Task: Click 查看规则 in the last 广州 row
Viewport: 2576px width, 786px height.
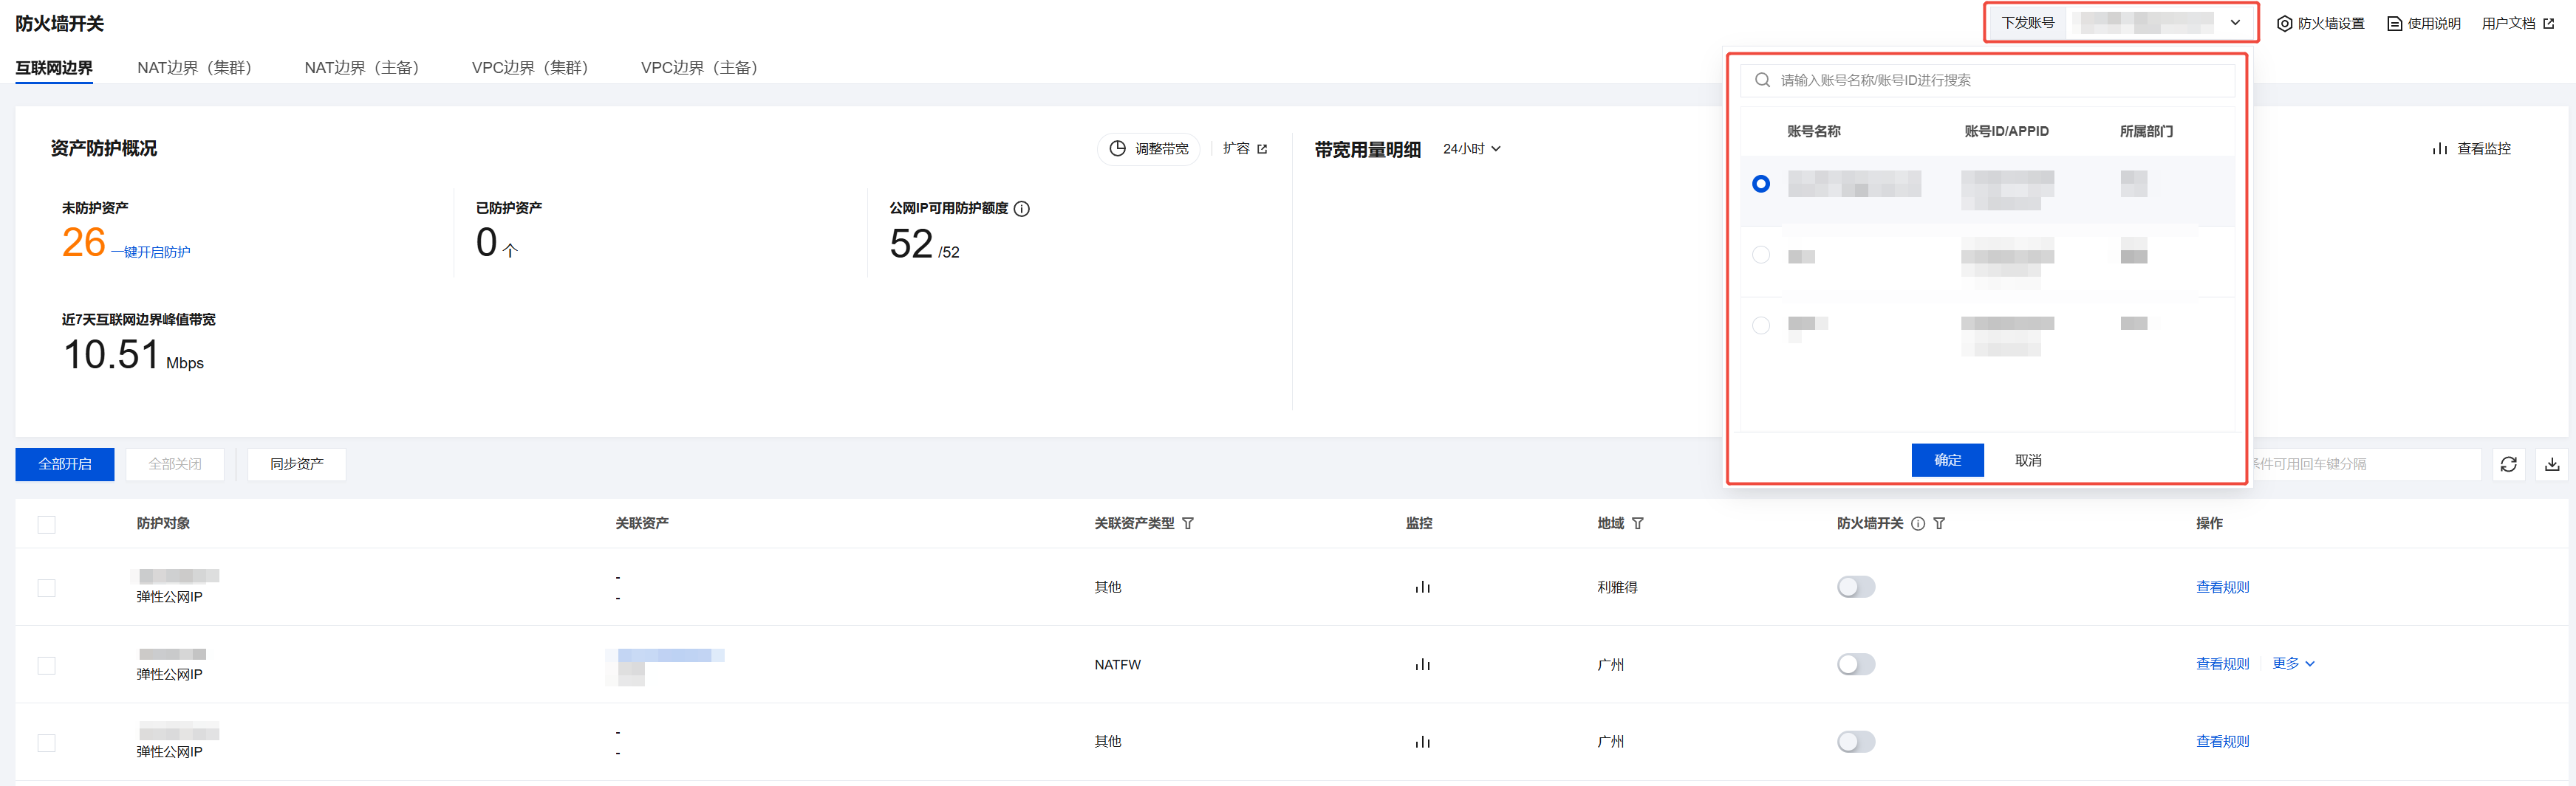Action: click(x=2222, y=742)
